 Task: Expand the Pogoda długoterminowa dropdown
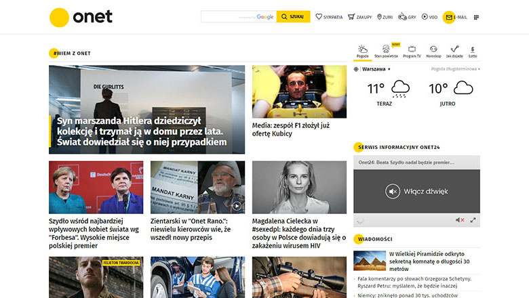tap(455, 69)
